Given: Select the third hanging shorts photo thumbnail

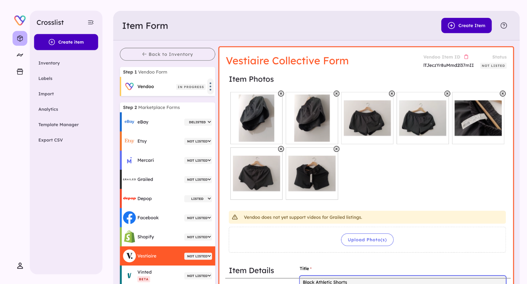Looking at the screenshot, I should [x=367, y=118].
